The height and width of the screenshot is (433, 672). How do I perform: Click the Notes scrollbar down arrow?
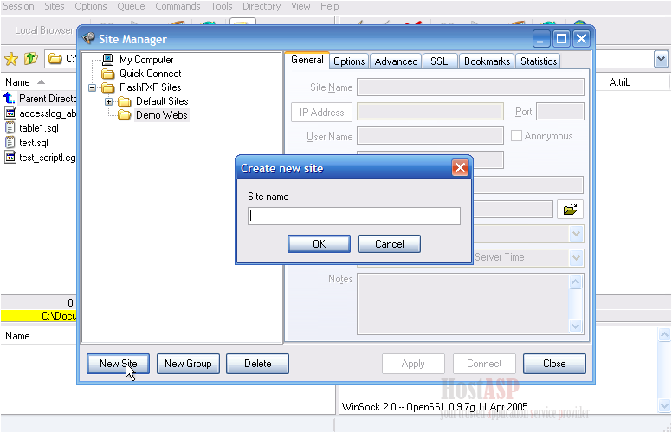click(x=576, y=326)
